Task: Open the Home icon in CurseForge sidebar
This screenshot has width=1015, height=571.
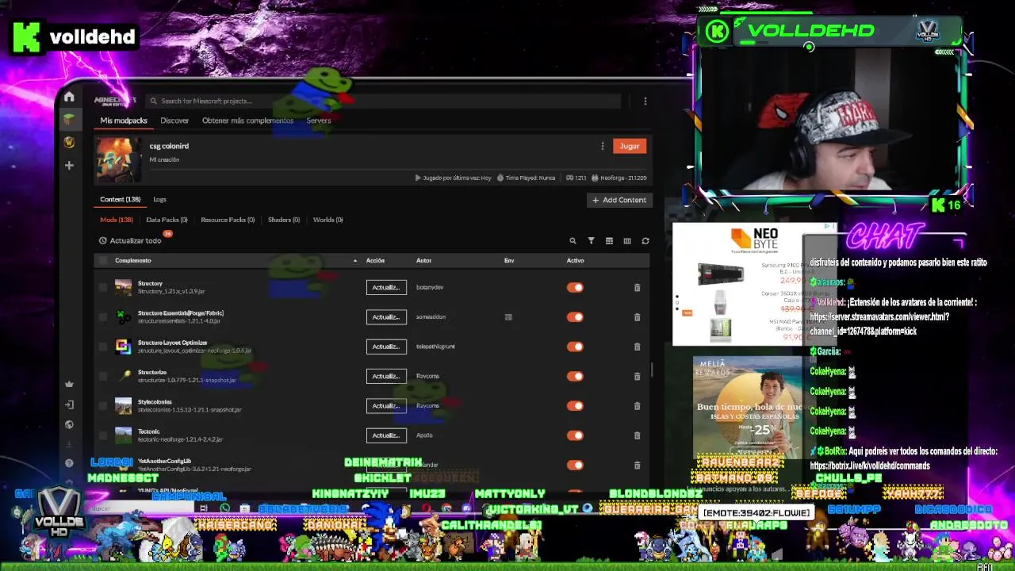Action: (69, 97)
